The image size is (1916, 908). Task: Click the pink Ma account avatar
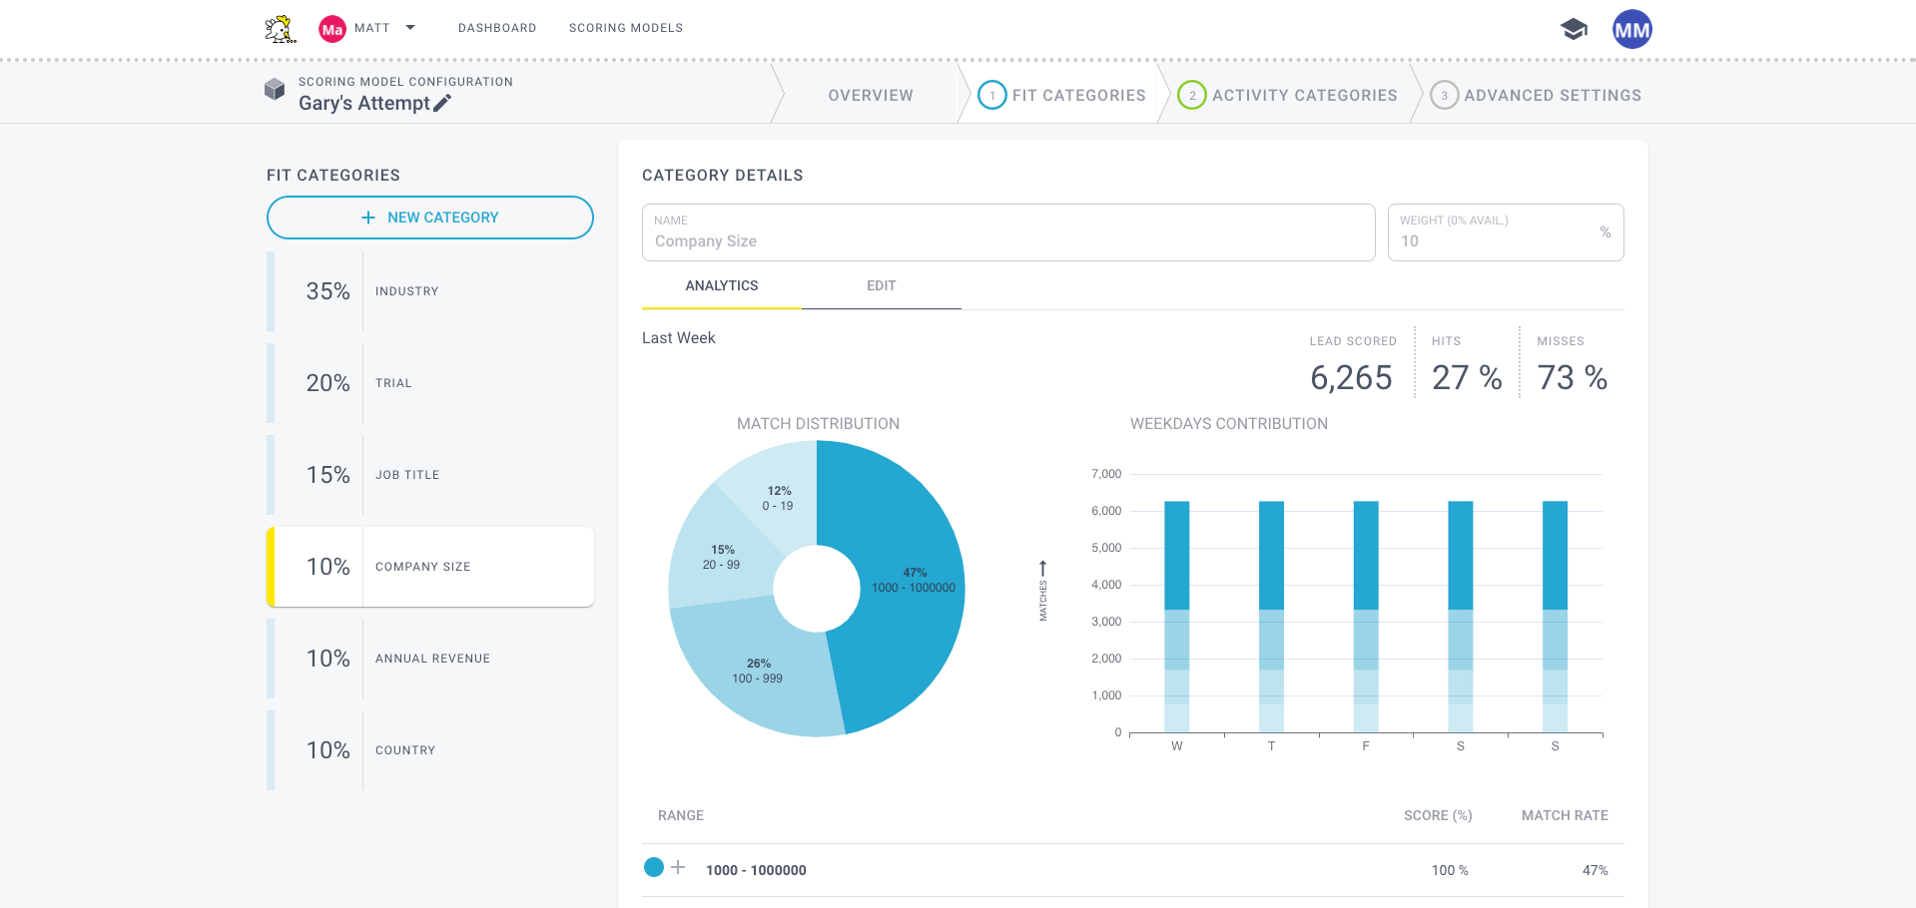331,29
